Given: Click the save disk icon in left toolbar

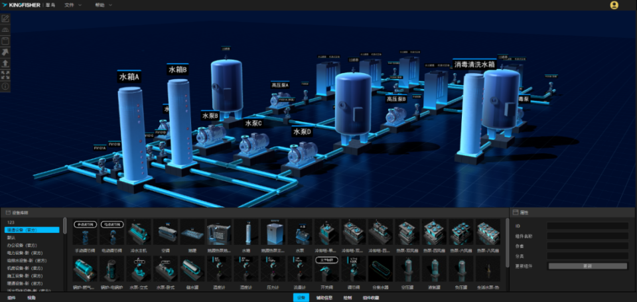Looking at the screenshot, I should point(5,41).
